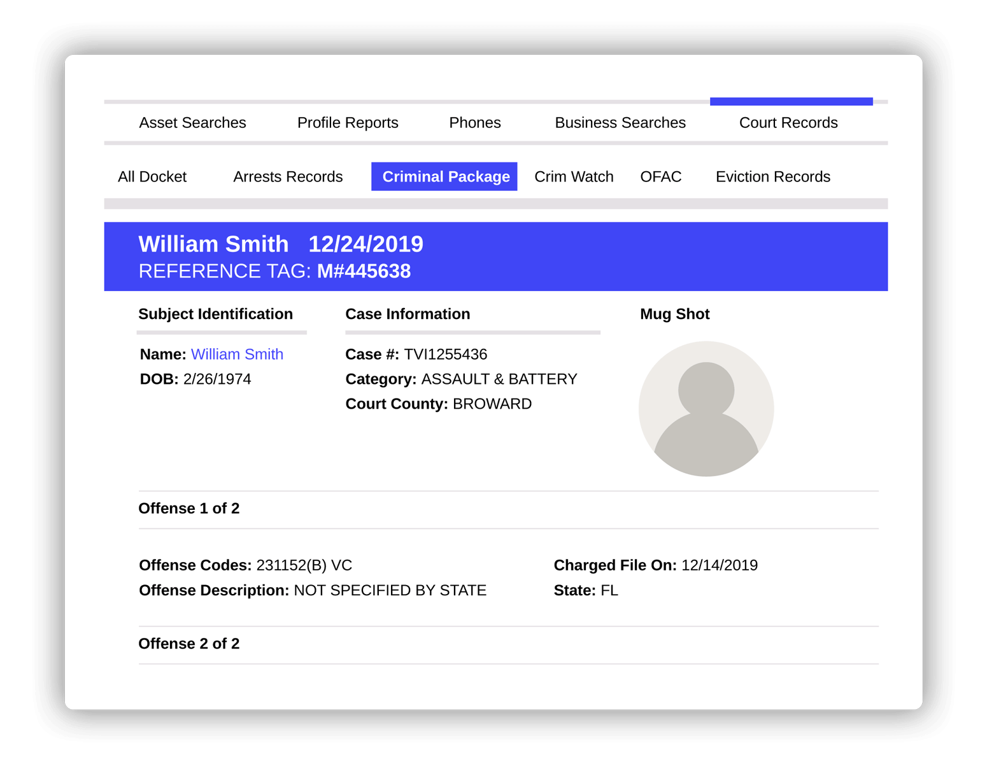The height and width of the screenshot is (764, 994).
Task: Click the offense code 231152(B) VC
Action: coord(304,565)
